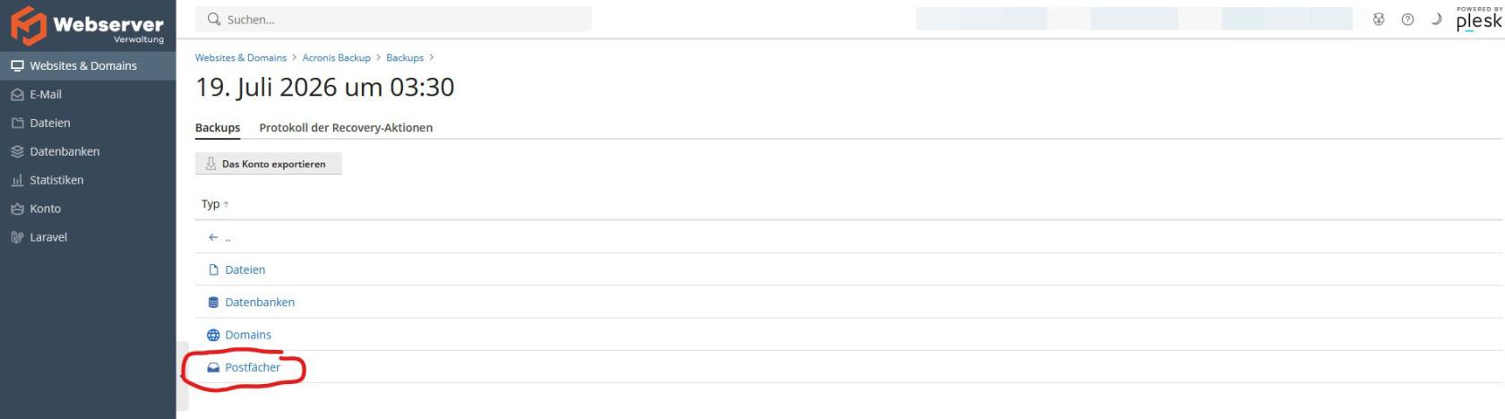Open help via the question mark icon
Screen dimensions: 1505x419
[1407, 20]
